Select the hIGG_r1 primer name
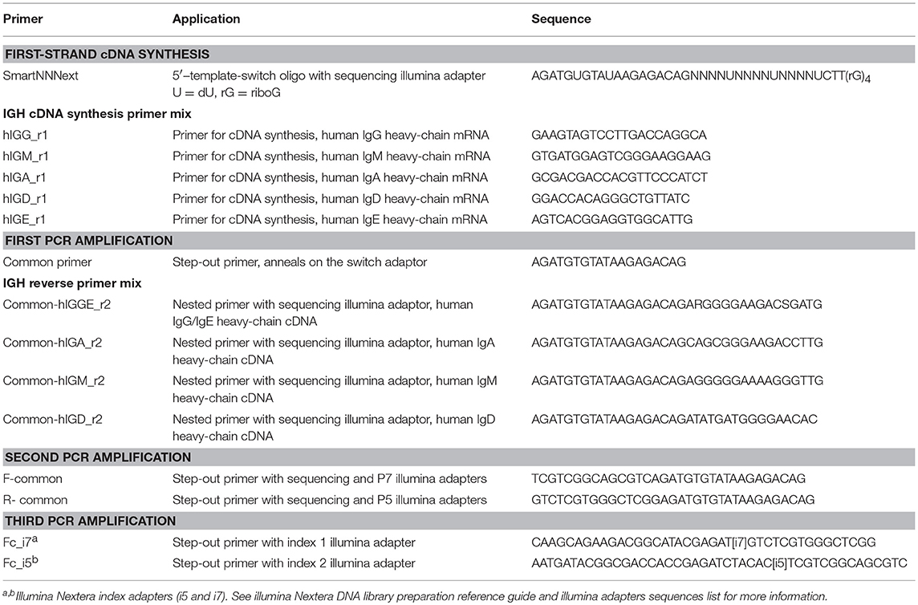This screenshot has width=918, height=605. [x=25, y=136]
